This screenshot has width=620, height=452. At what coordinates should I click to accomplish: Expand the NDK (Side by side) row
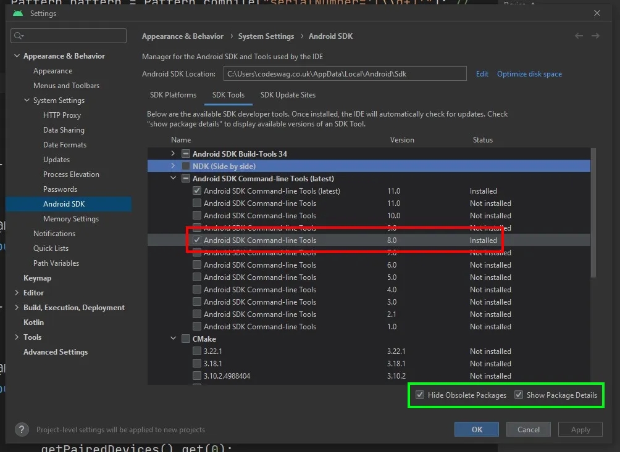point(173,166)
